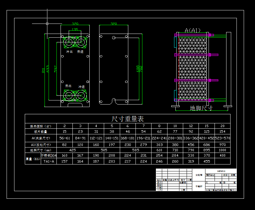Select the 425 foot size cell

72,150
